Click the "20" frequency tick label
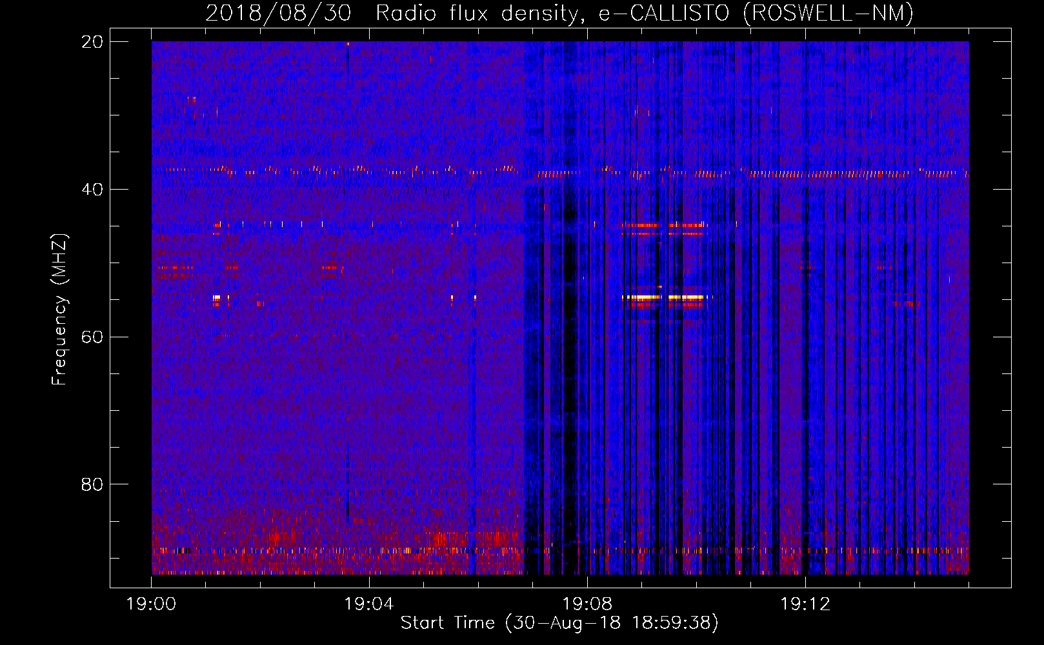1044x645 pixels. pyautogui.click(x=93, y=41)
